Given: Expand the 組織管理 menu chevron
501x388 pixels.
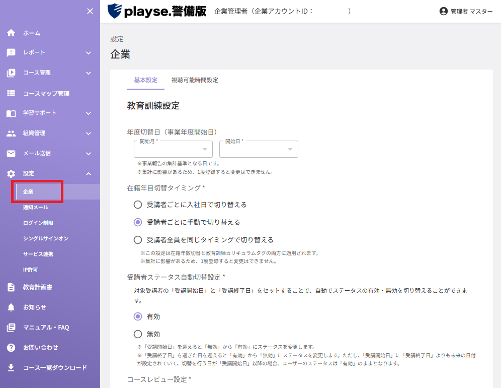Looking at the screenshot, I should coord(89,134).
